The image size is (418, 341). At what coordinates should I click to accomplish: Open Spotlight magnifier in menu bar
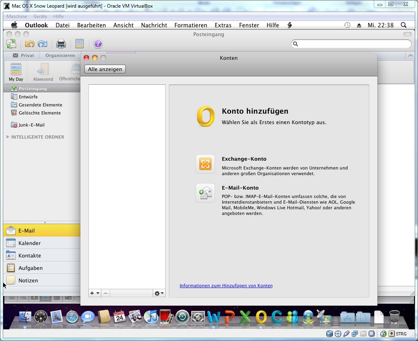404,25
